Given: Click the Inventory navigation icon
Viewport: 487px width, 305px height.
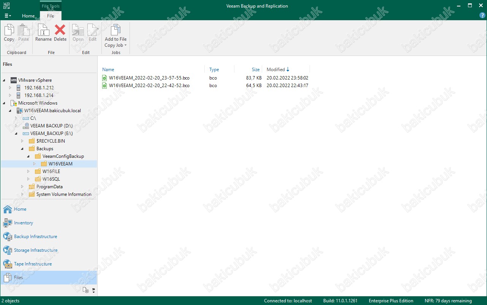Looking at the screenshot, I should pos(8,223).
